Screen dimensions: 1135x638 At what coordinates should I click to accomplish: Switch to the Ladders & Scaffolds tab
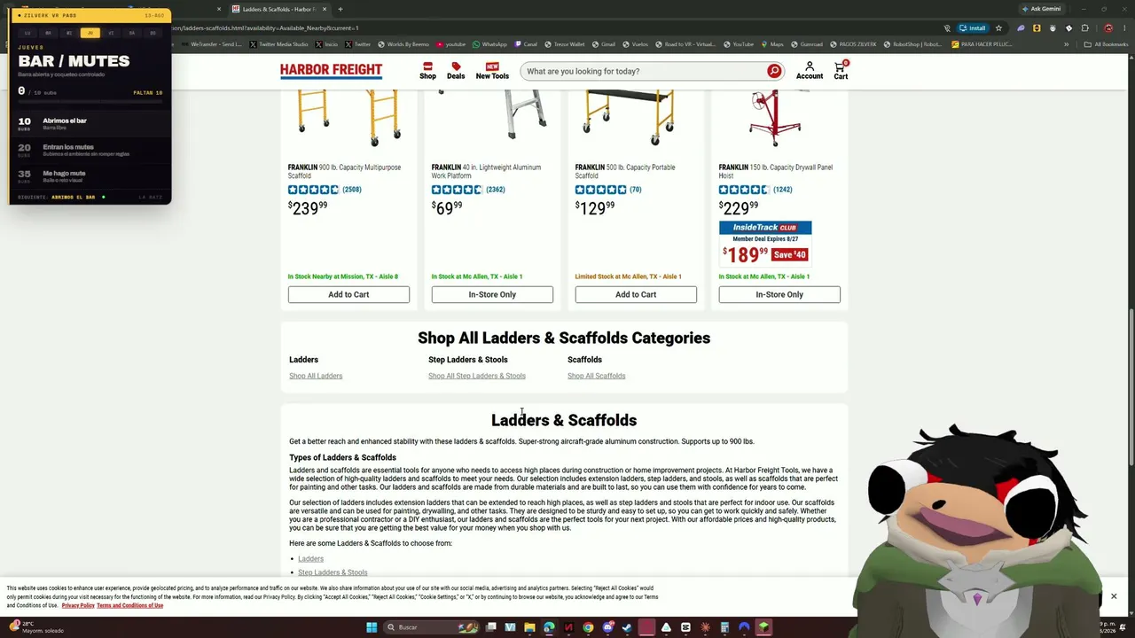(x=278, y=9)
